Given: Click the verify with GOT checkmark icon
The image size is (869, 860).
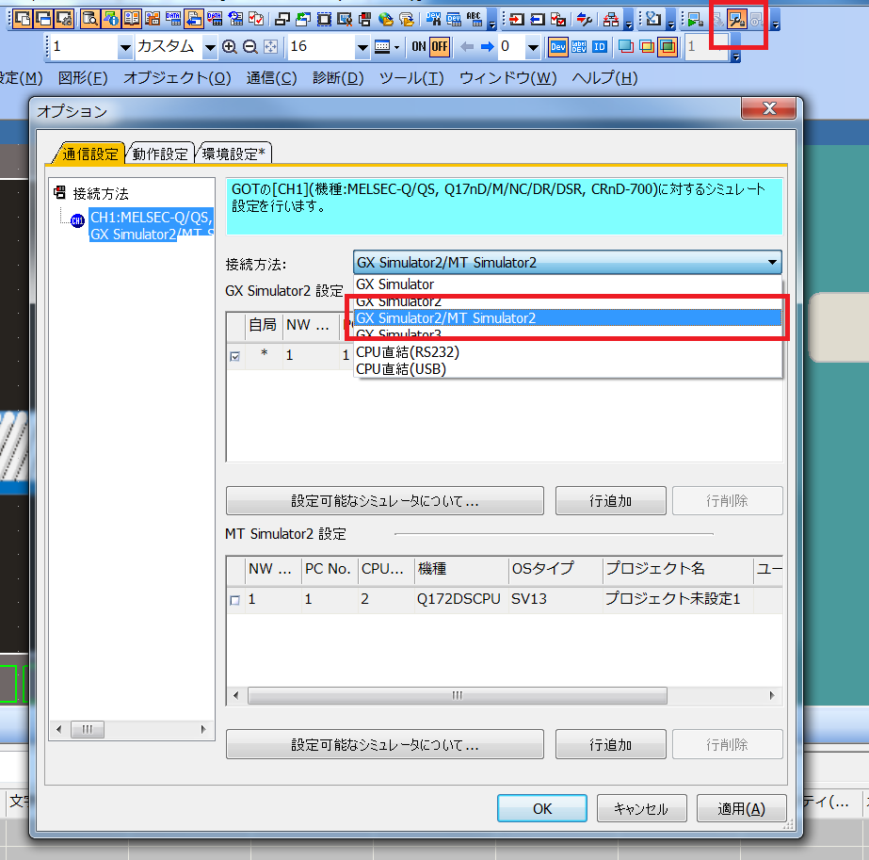Looking at the screenshot, I should 558,20.
